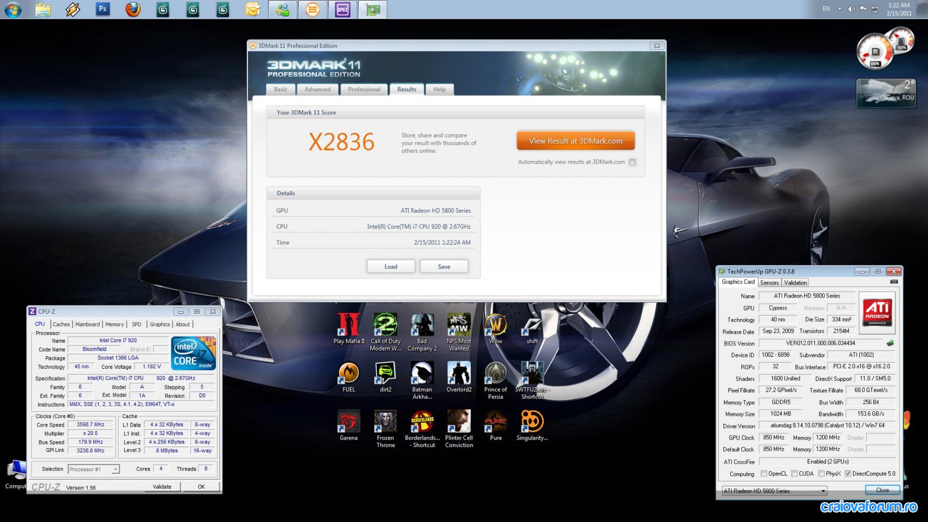Click the GPU Clock 850 MHz field

click(774, 438)
